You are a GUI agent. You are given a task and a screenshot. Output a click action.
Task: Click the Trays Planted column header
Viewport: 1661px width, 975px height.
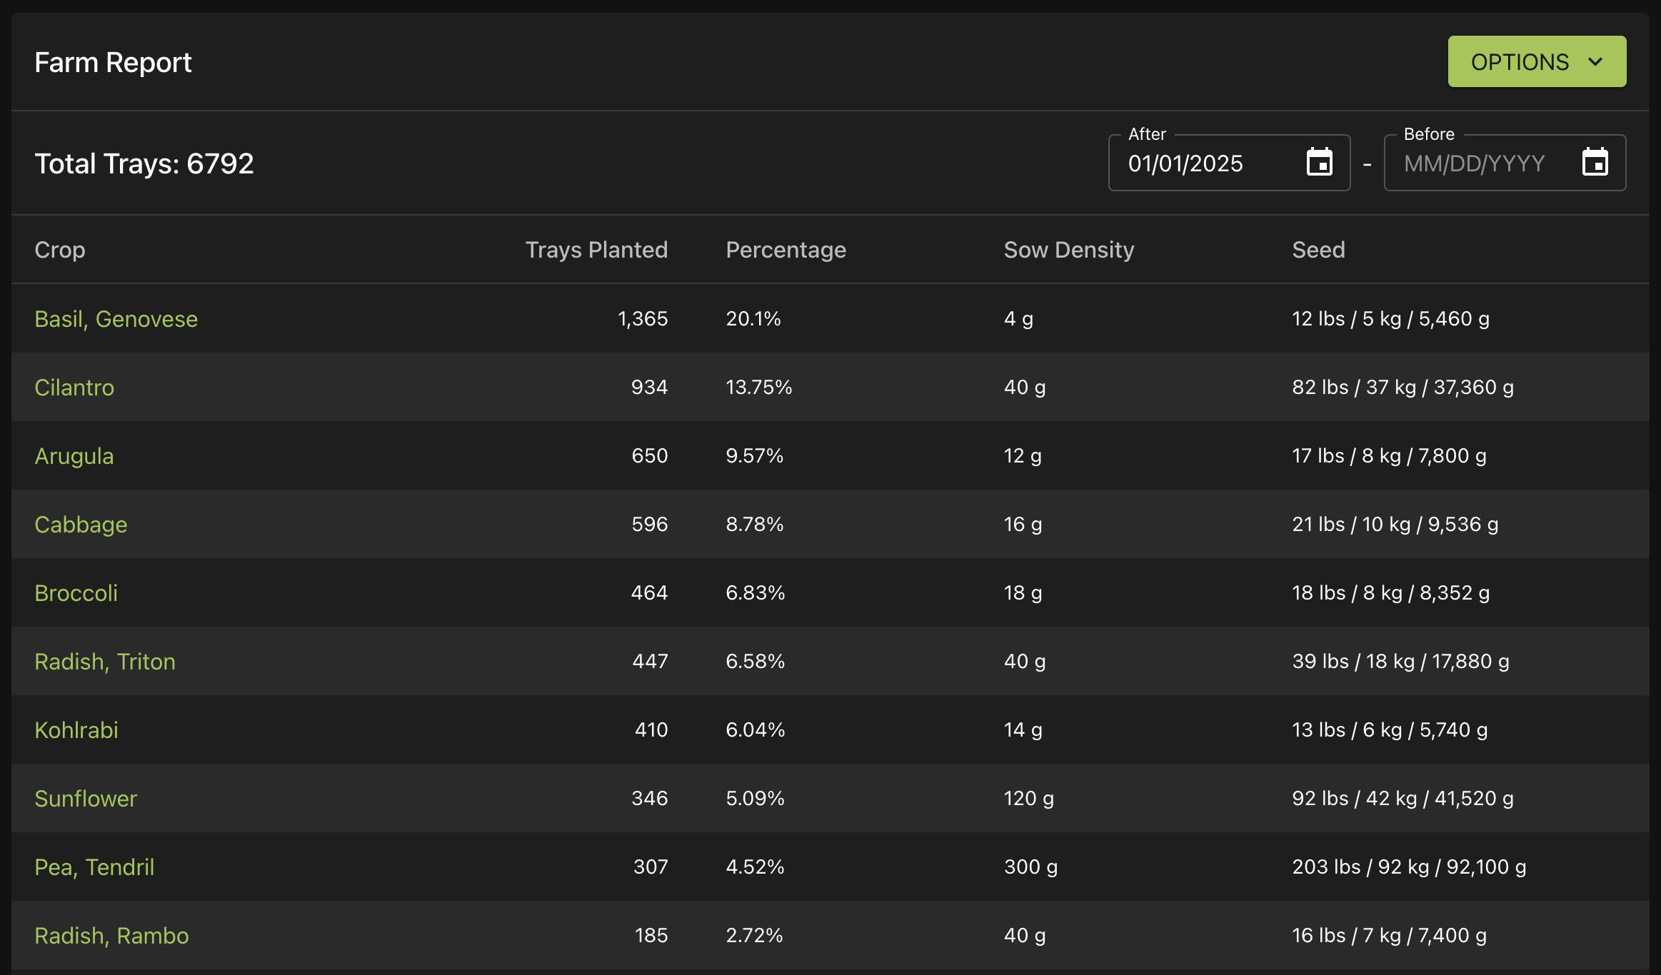click(596, 250)
